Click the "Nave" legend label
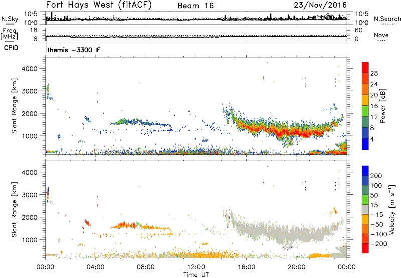Viewport: 401px width, 278px height. click(x=381, y=35)
